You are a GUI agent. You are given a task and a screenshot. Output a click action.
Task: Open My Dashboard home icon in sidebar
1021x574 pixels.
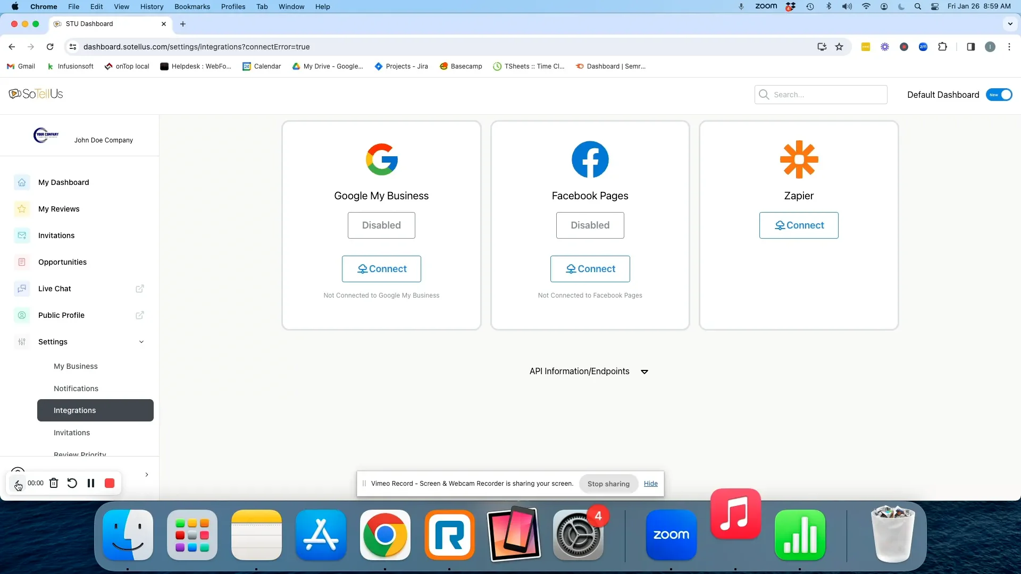tap(22, 182)
